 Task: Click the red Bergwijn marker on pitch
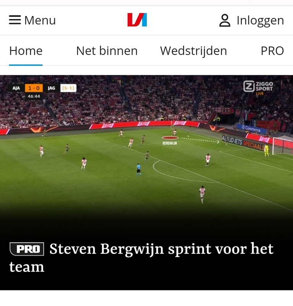(170, 138)
